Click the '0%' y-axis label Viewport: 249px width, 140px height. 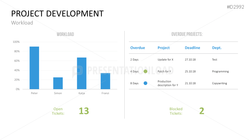pyautogui.click(x=17, y=89)
